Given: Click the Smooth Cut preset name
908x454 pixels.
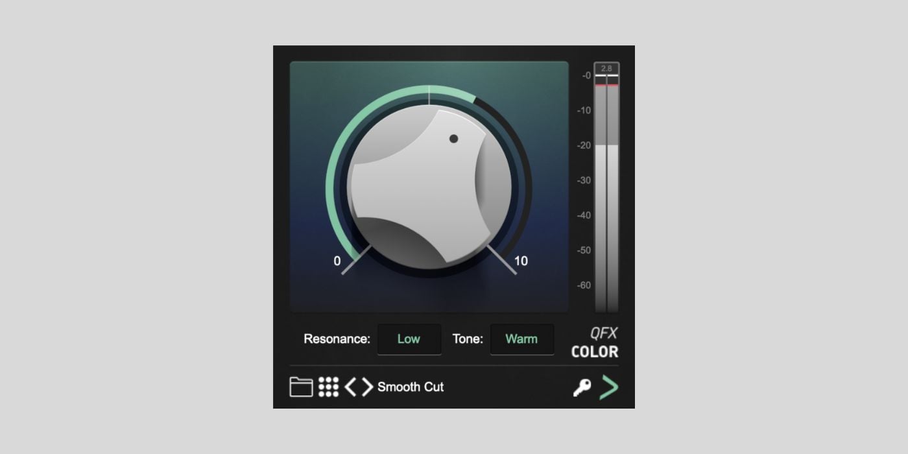Looking at the screenshot, I should 411,387.
